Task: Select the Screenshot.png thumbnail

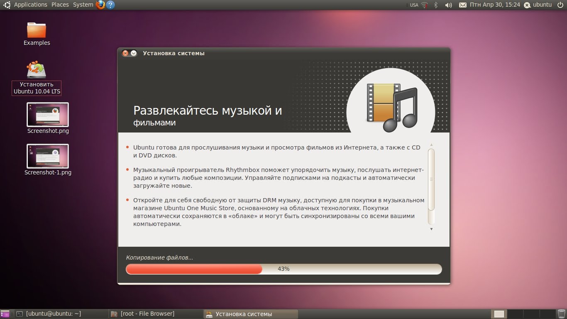Action: pos(48,118)
